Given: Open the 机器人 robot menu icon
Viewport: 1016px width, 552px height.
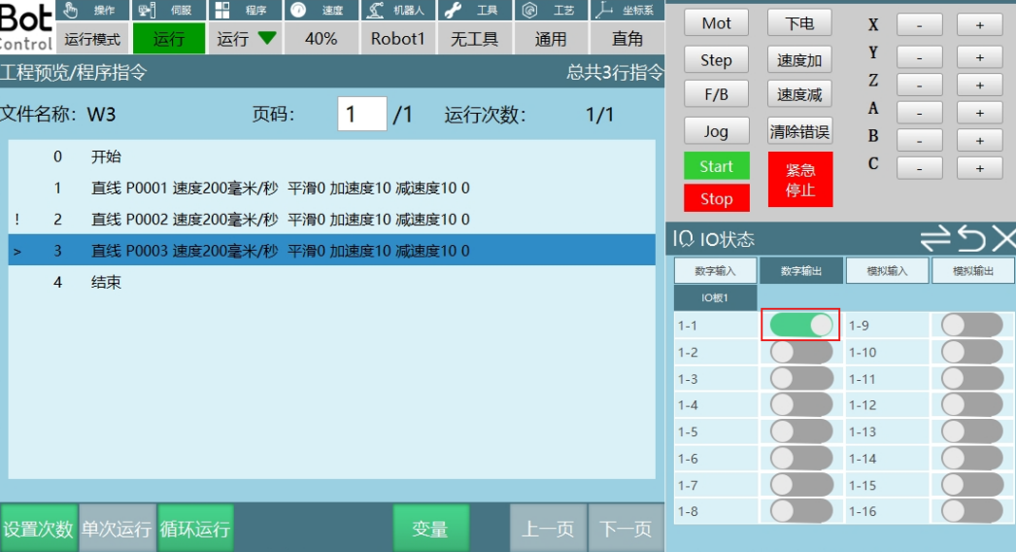Looking at the screenshot, I should (375, 10).
